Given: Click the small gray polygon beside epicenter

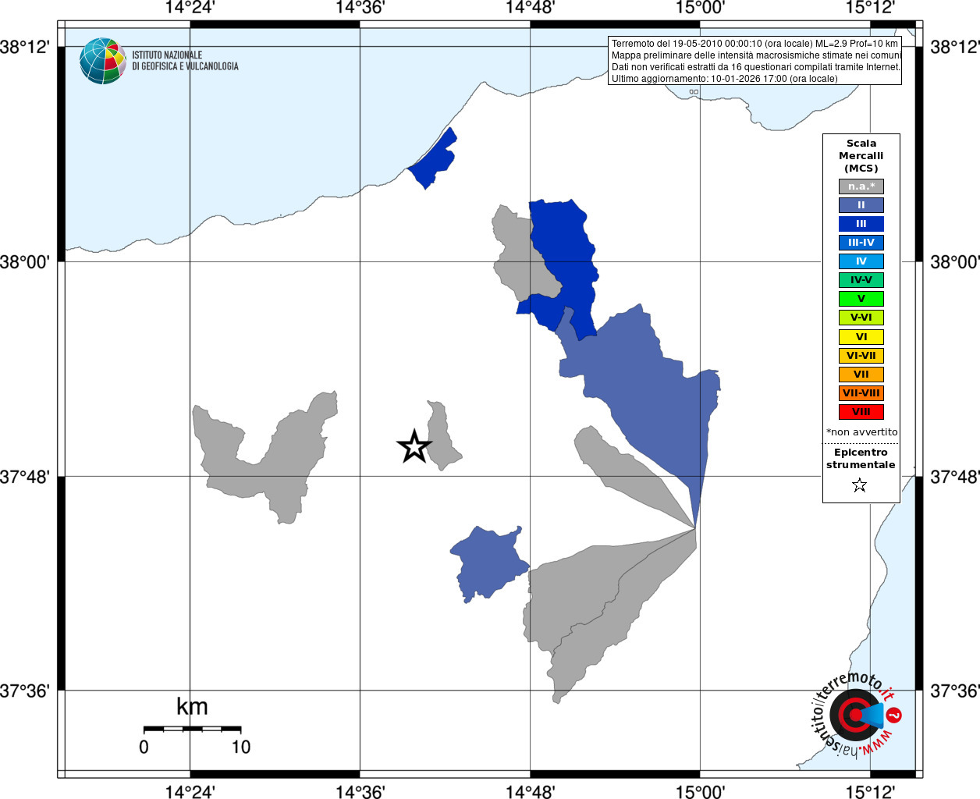Looking at the screenshot, I should 442,437.
